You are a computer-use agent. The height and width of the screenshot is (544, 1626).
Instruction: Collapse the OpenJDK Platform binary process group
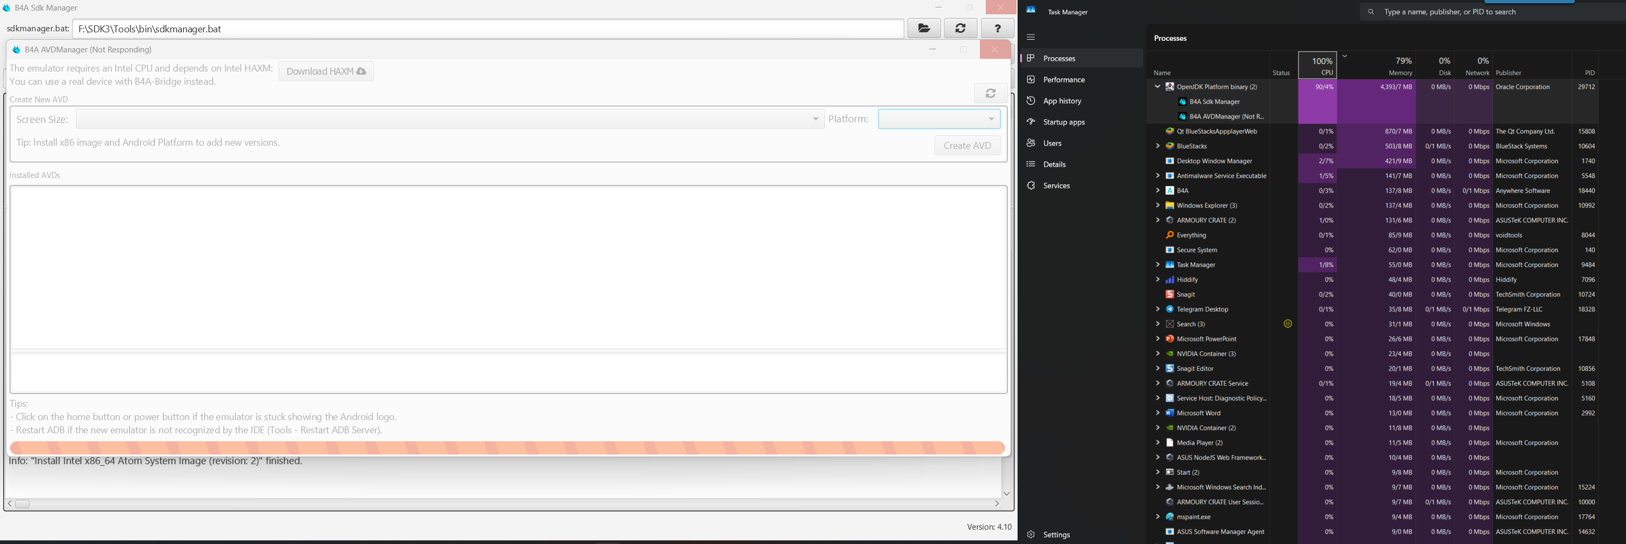[1157, 87]
